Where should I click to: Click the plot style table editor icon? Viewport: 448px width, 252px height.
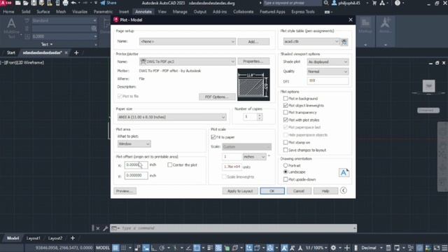point(344,42)
